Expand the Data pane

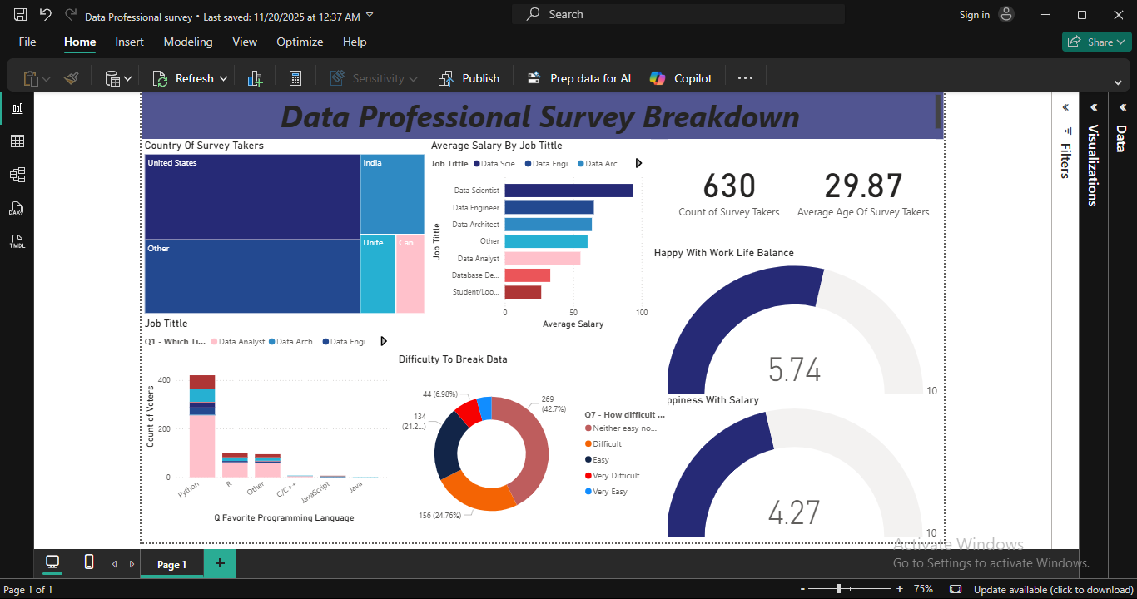1121,107
